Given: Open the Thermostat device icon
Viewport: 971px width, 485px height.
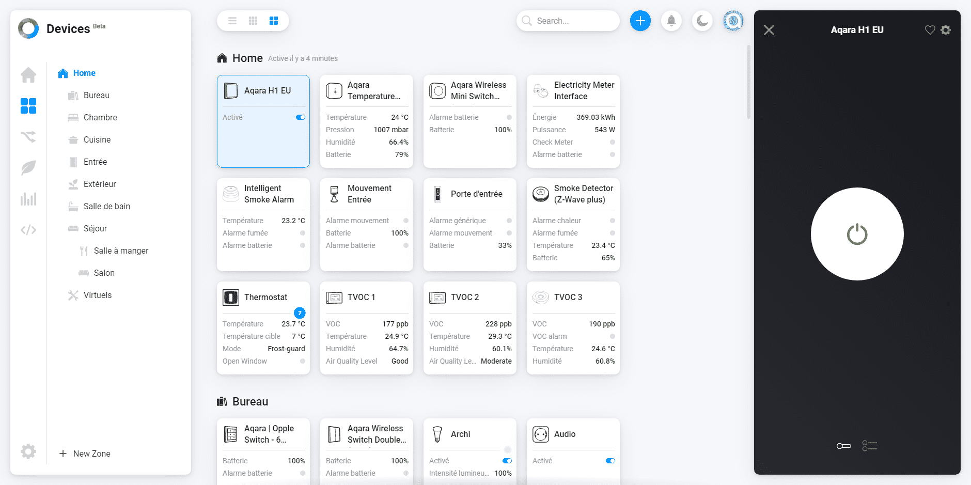Looking at the screenshot, I should (231, 298).
